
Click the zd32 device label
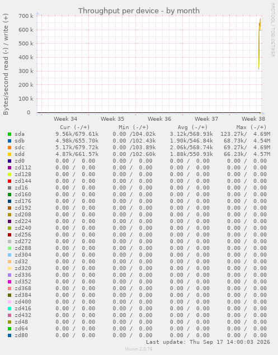[21, 262]
